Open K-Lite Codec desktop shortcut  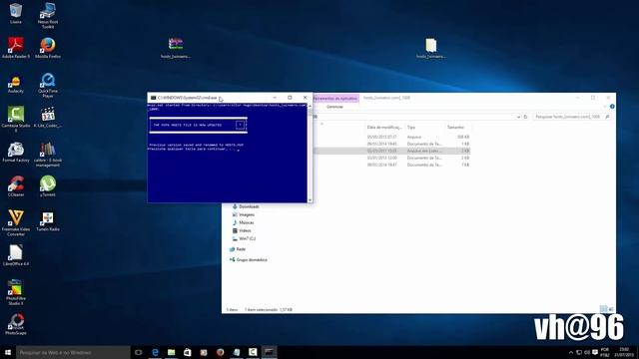coord(48,118)
